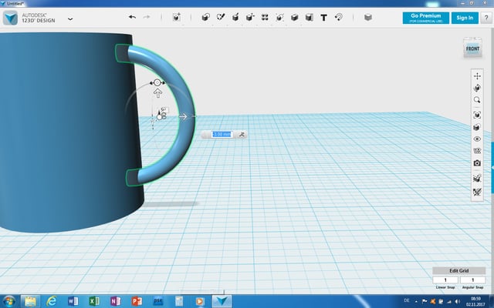This screenshot has width=494, height=308.
Task: Click the FRONT face of view cube
Action: coord(471,49)
